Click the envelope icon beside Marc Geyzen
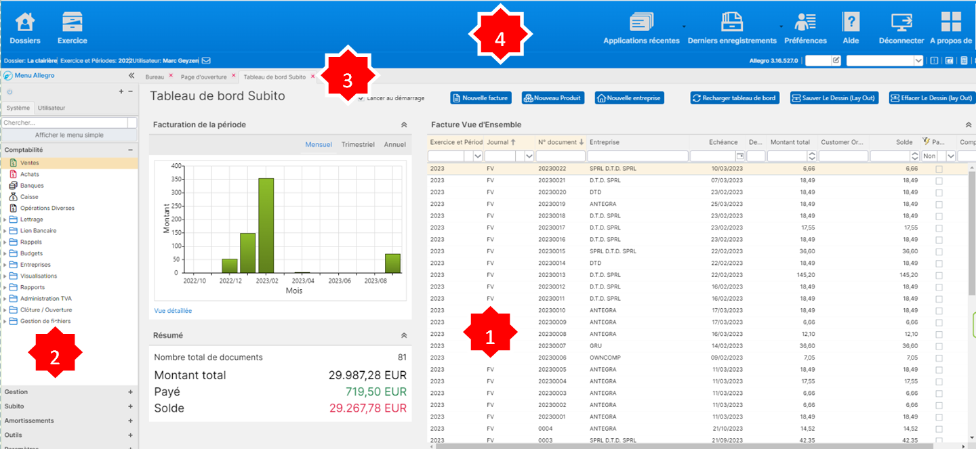The image size is (976, 449). [x=206, y=60]
